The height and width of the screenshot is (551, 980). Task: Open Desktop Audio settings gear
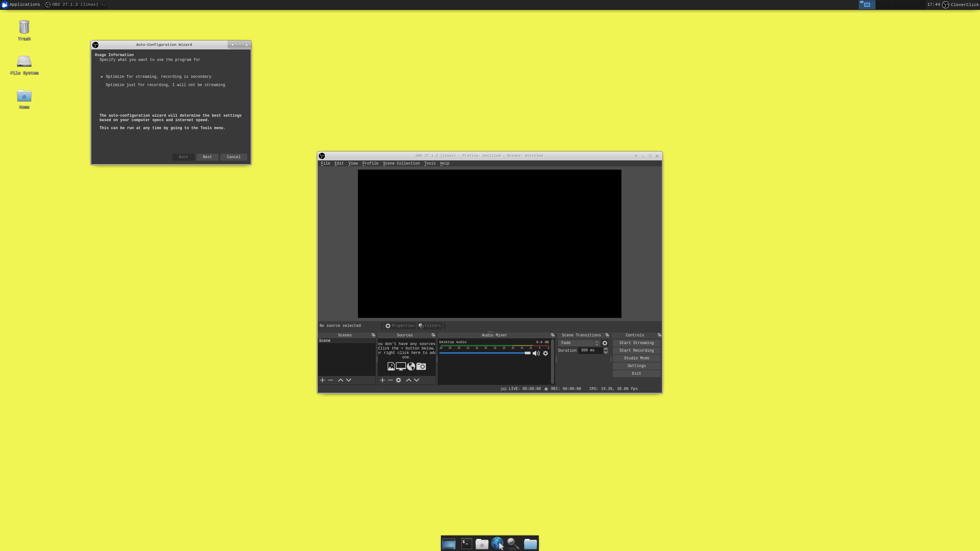click(x=546, y=353)
